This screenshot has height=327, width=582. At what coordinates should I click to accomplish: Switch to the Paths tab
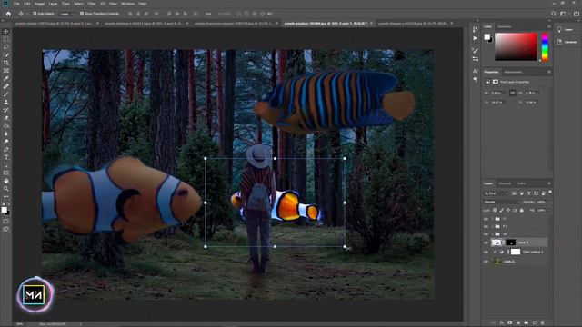(x=521, y=183)
